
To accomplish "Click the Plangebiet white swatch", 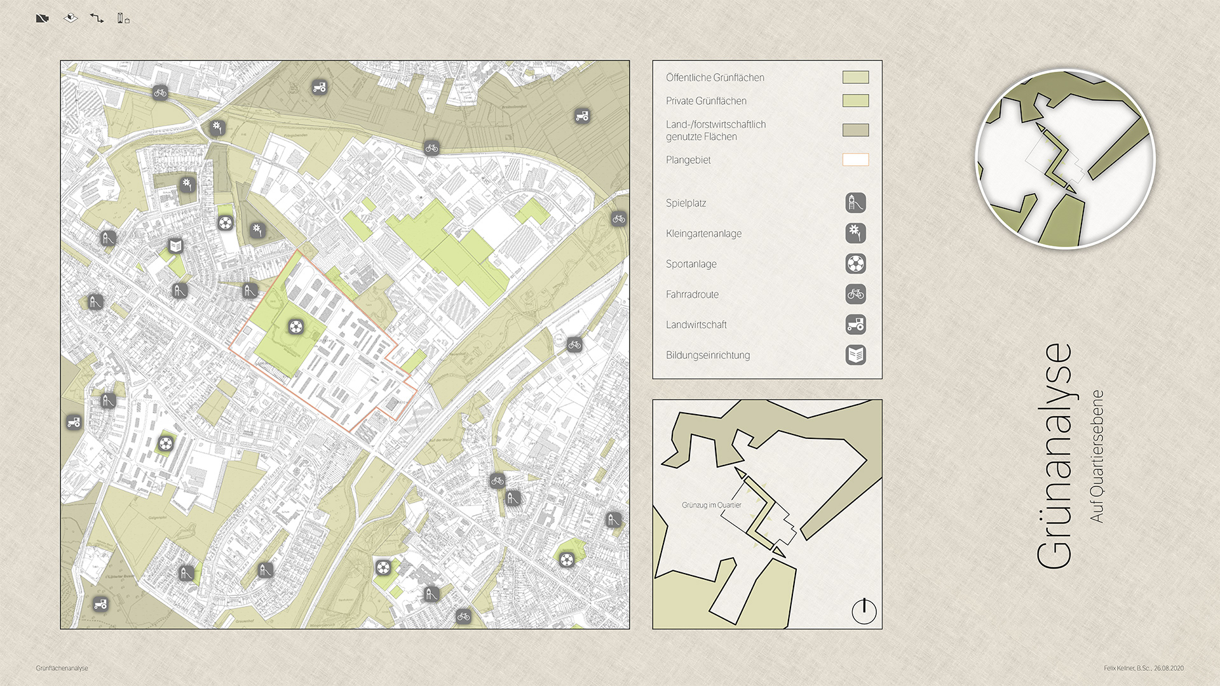I will (855, 160).
